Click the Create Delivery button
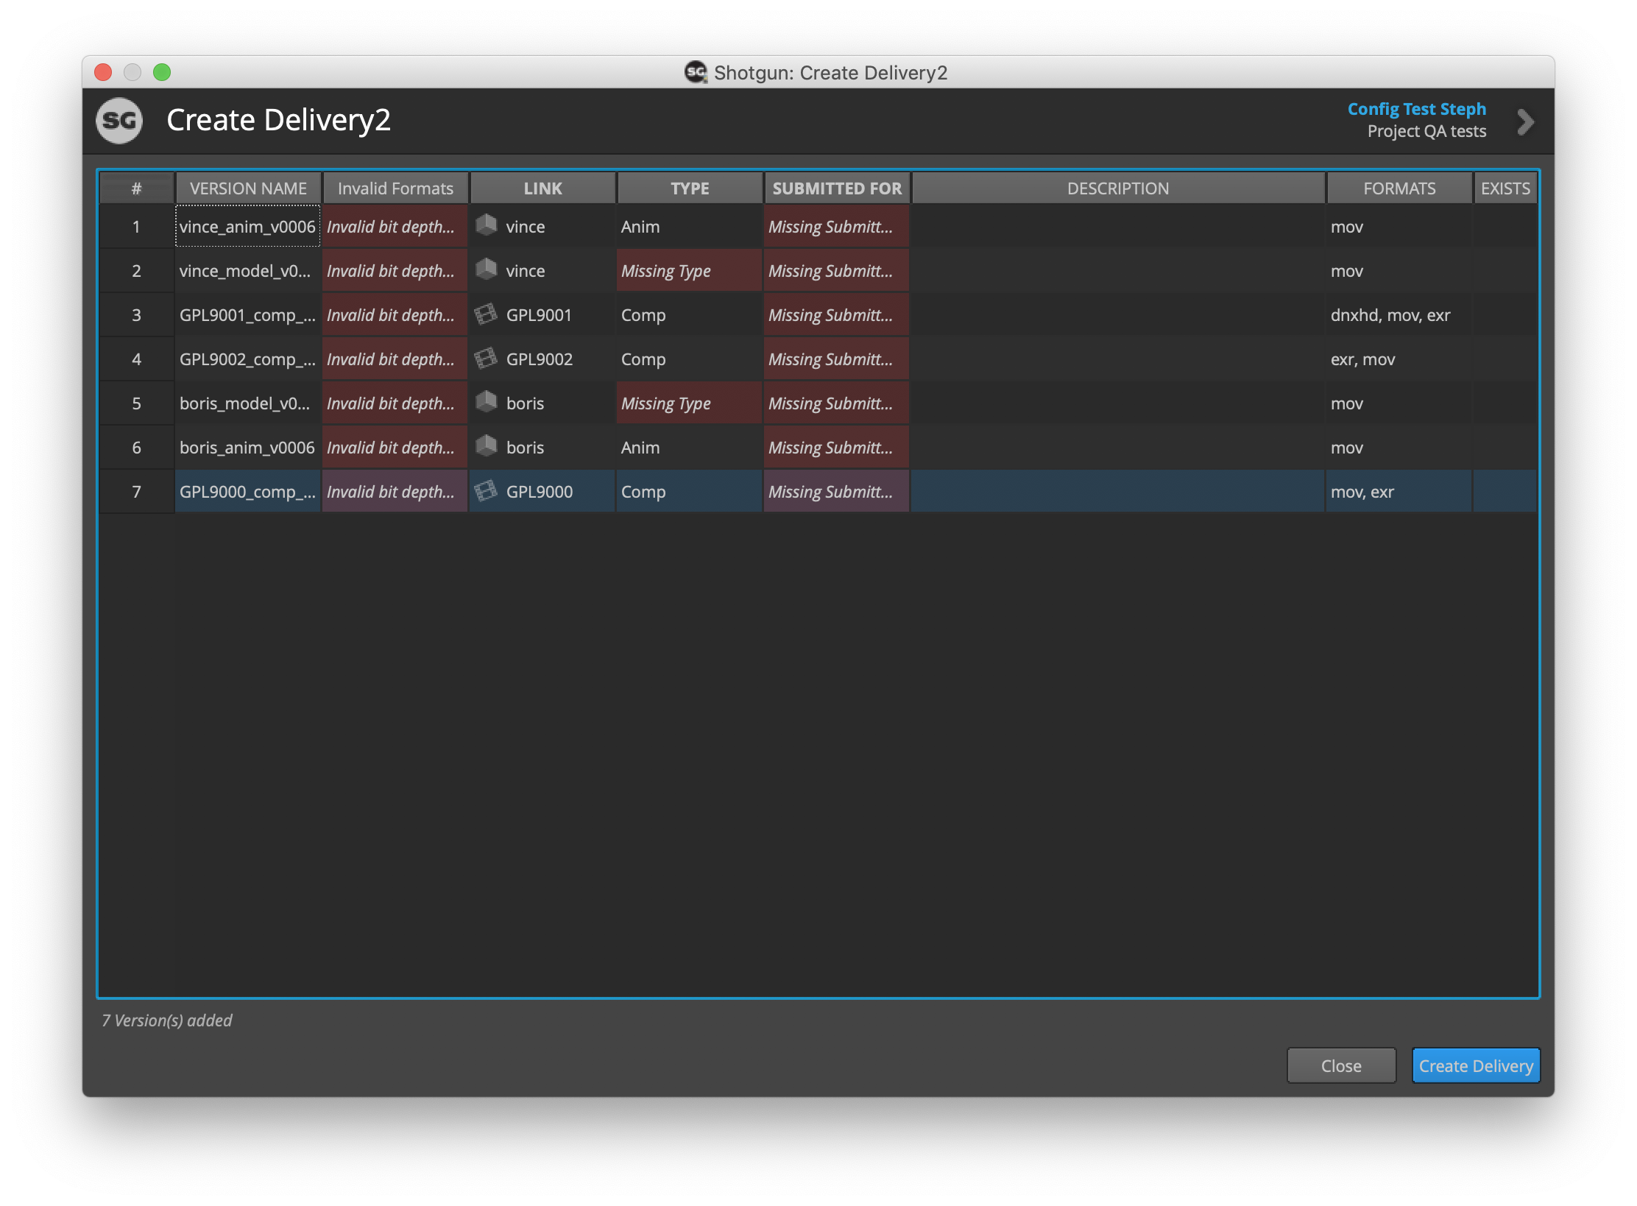Screen dimensions: 1637x1206 point(1476,1065)
